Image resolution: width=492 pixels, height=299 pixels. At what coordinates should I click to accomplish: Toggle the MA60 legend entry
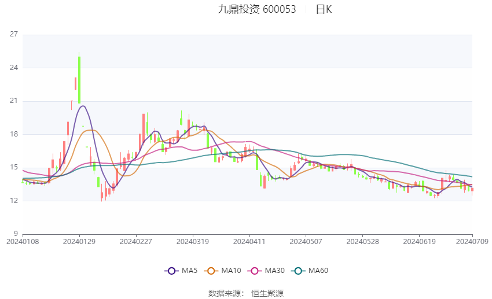310,271
